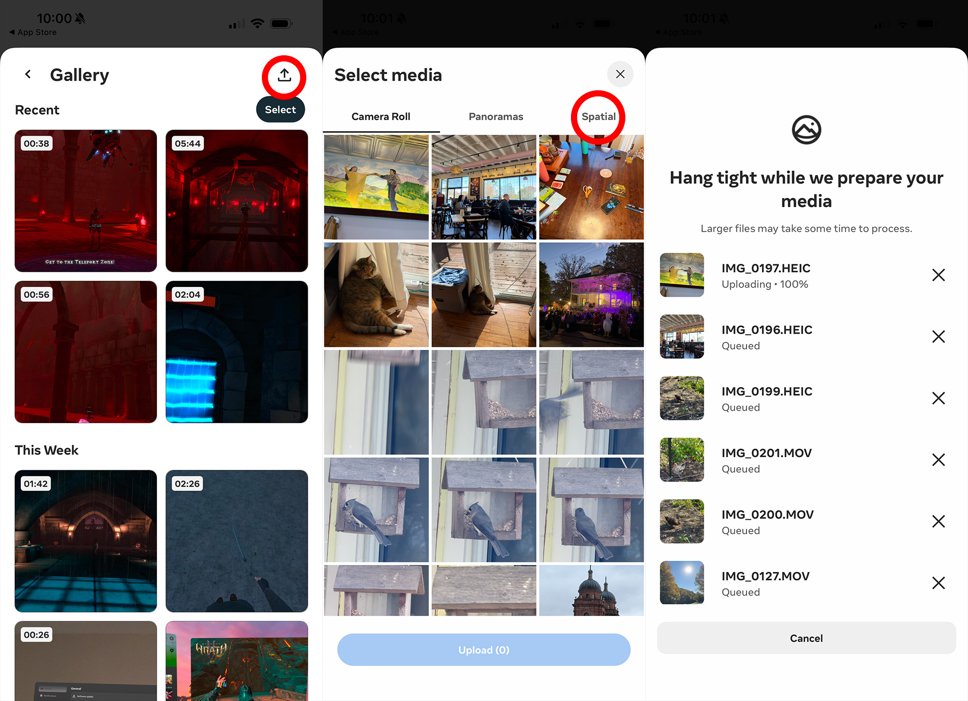The image size is (968, 701).
Task: Close the Select media sheet
Action: click(620, 74)
